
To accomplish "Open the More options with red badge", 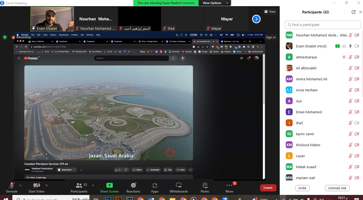I will point(229,187).
